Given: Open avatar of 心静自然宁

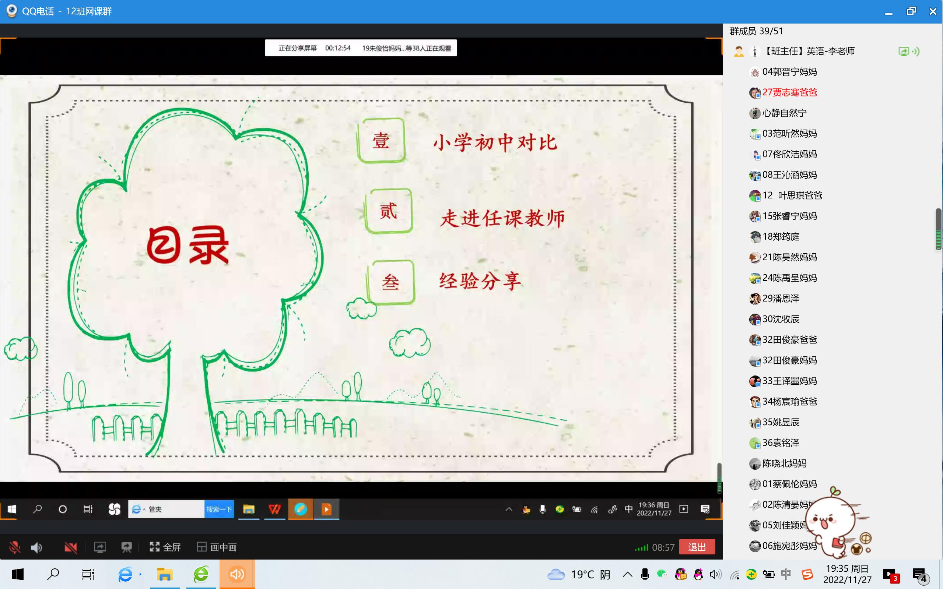Looking at the screenshot, I should coord(755,113).
